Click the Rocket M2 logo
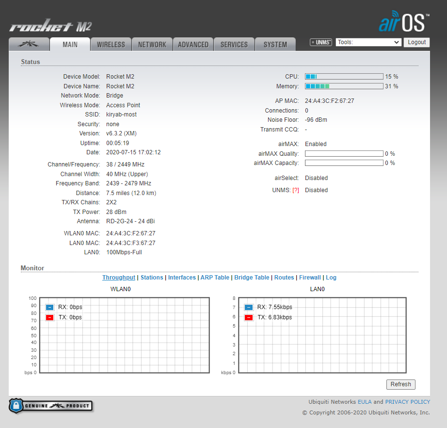 pos(51,26)
